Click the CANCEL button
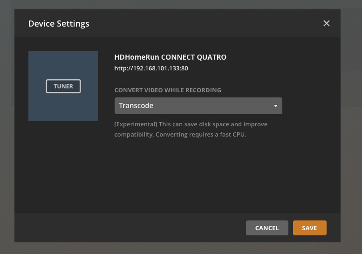Screen dimensions: 362x254 [267, 228]
